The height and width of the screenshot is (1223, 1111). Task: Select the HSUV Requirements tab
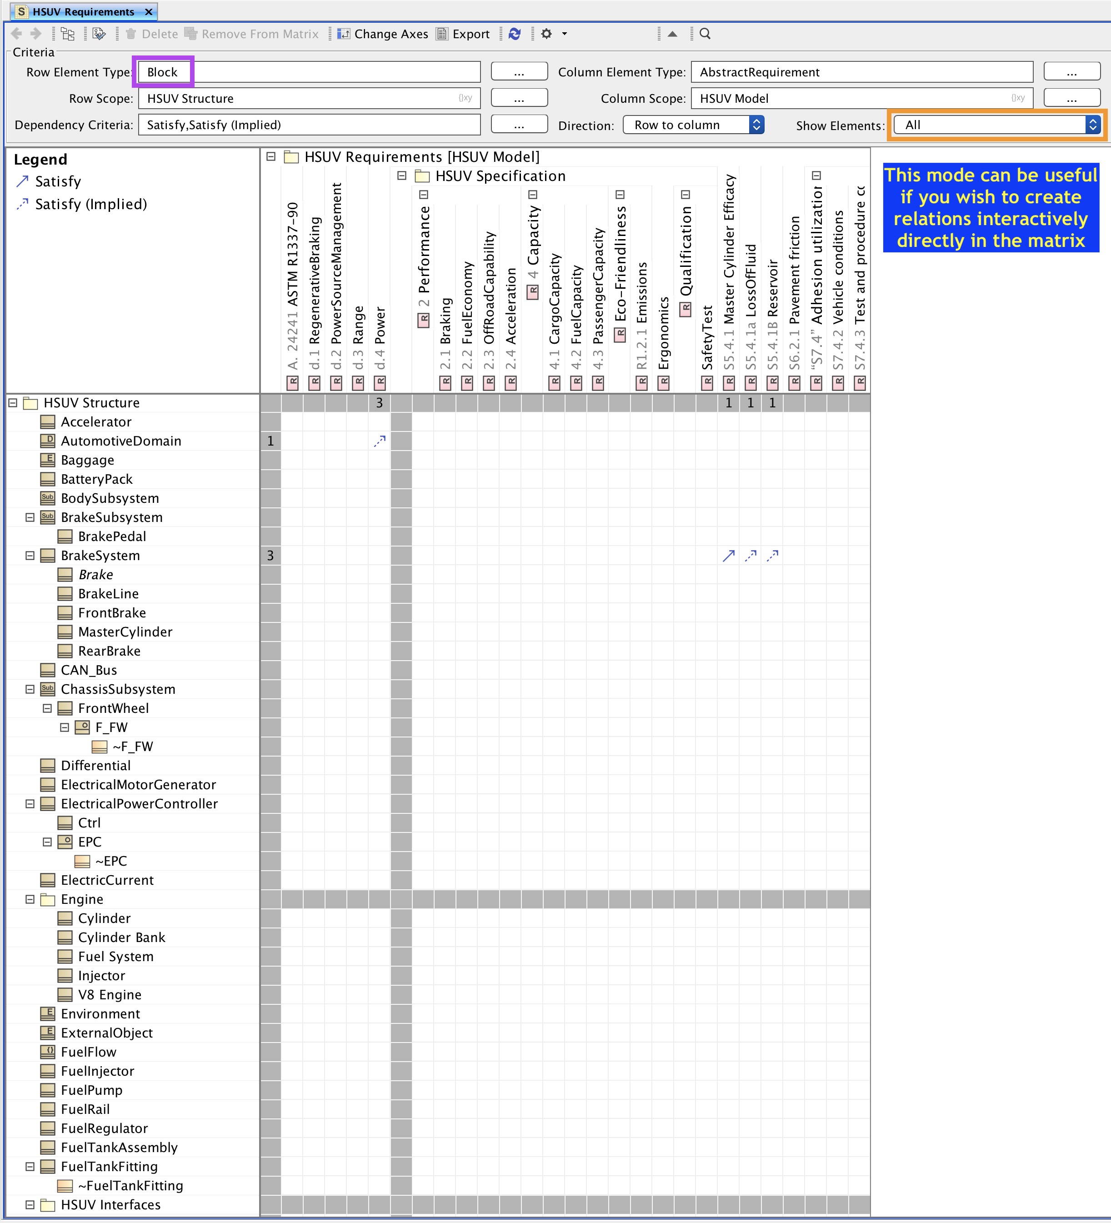pos(85,11)
